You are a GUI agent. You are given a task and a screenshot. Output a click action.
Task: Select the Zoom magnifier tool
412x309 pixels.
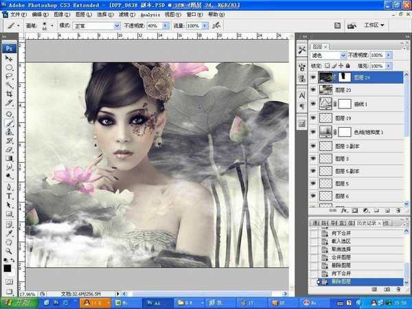point(10,241)
